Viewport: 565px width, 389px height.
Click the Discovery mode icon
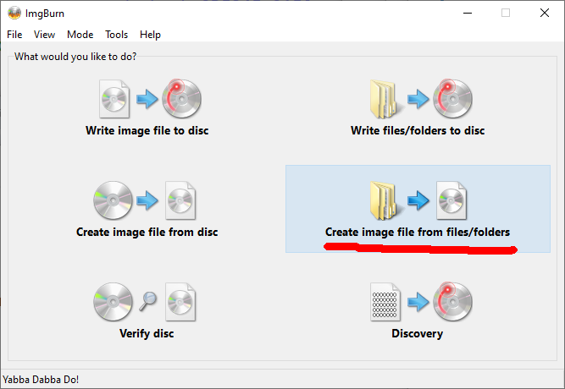[417, 301]
